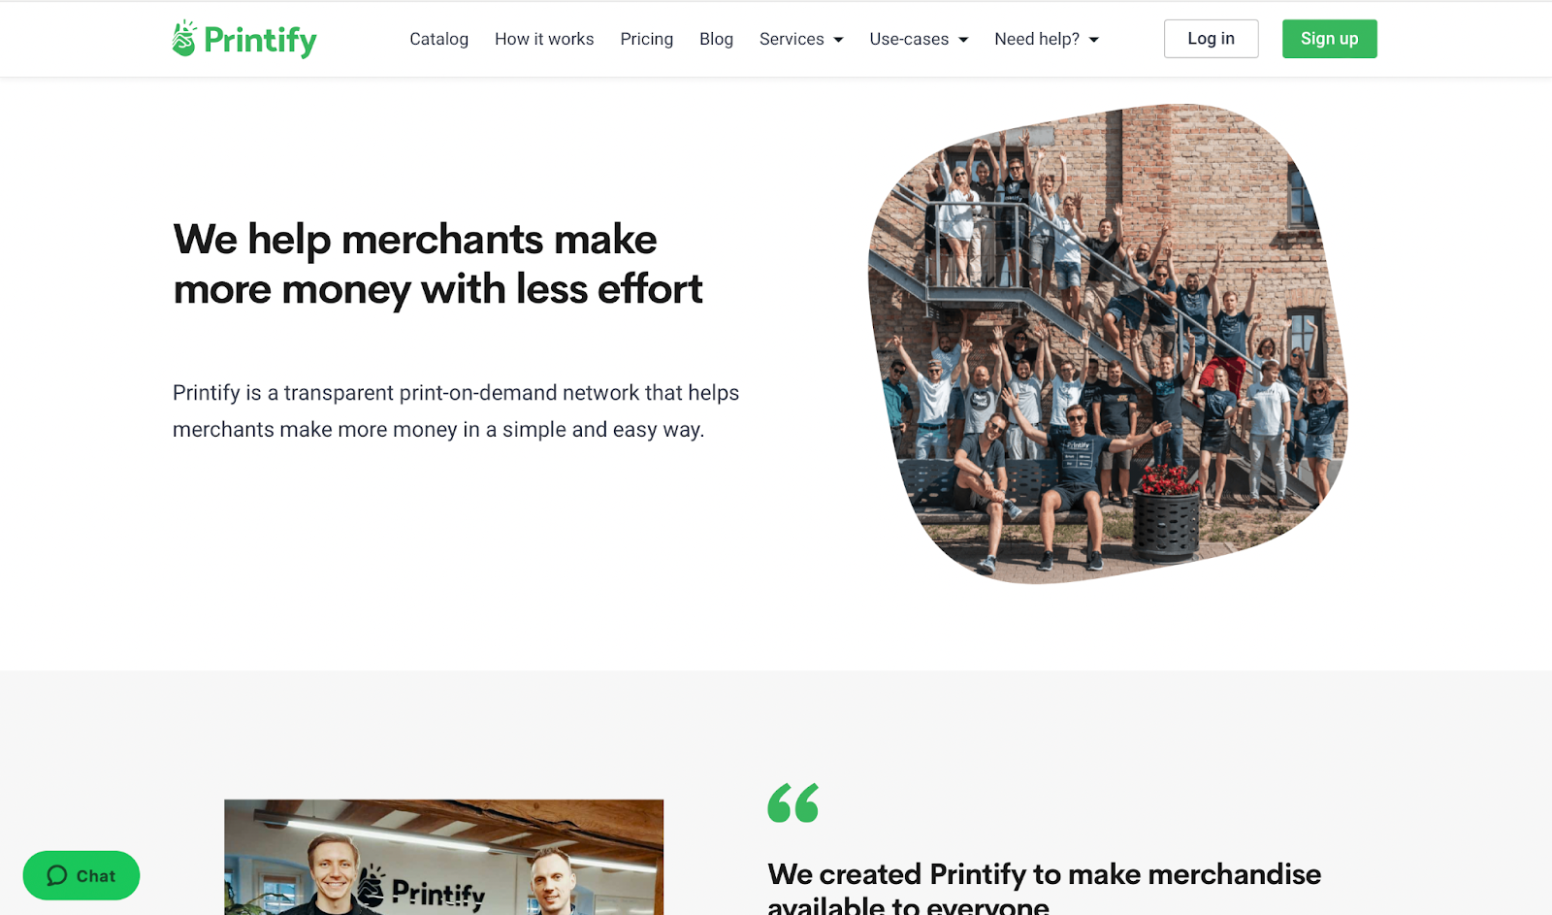Open the Pricing page link

point(647,39)
